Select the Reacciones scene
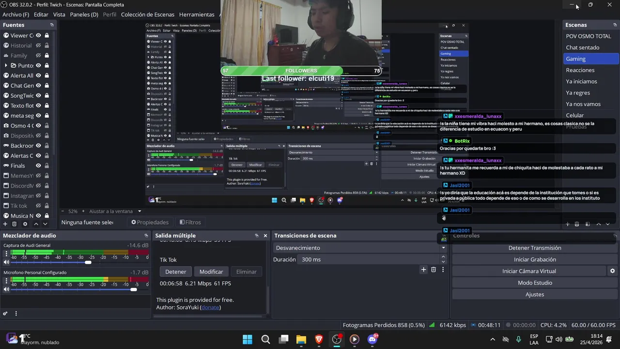 click(x=580, y=70)
